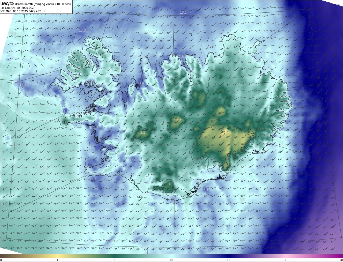Click the IT: Lau. 04. 10. 2025 00Z line
The image size is (343, 262).
tap(17, 8)
